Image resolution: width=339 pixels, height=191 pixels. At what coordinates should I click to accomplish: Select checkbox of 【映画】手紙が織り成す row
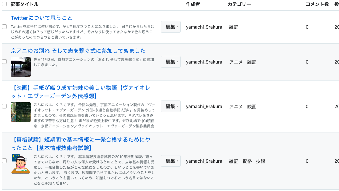pyautogui.click(x=4, y=106)
